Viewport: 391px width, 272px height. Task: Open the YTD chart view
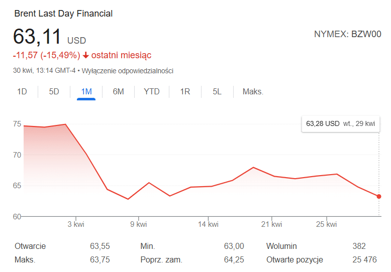151,91
